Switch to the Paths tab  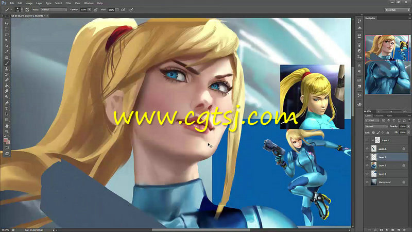pos(390,115)
